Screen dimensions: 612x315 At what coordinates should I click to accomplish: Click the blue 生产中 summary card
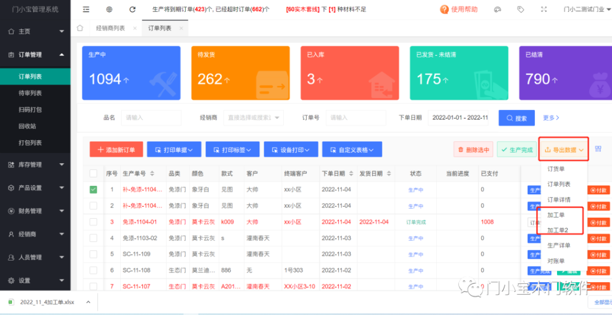[131, 73]
